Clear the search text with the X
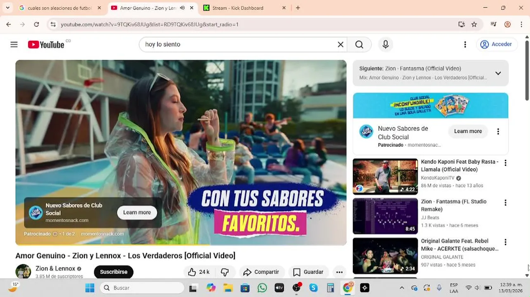This screenshot has height=297, width=530. [x=341, y=45]
